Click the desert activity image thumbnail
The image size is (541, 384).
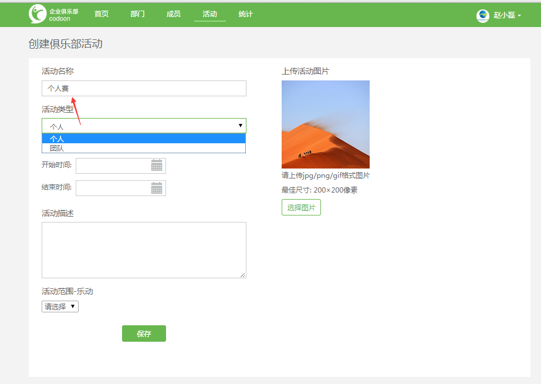coord(326,124)
